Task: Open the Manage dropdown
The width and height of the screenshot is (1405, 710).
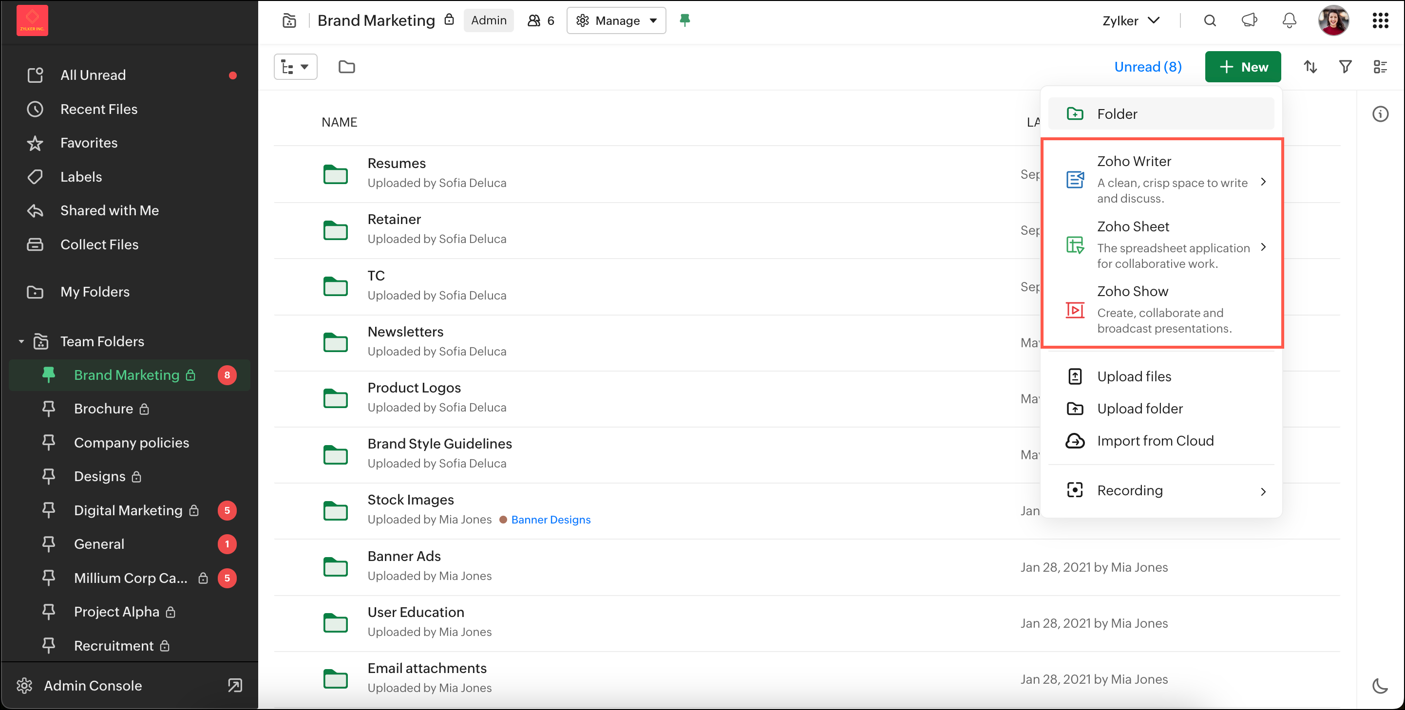Action: click(616, 21)
